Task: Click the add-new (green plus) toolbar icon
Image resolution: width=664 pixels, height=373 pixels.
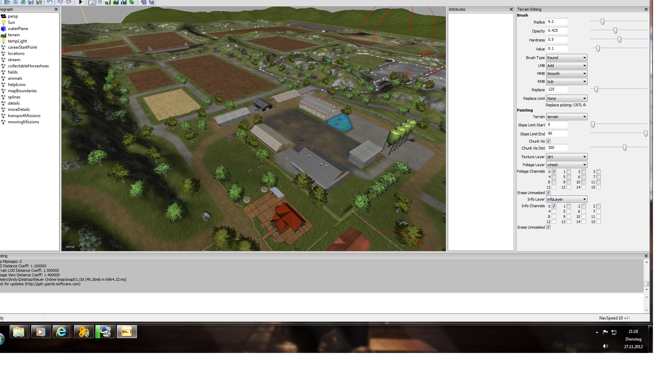Action: point(49,2)
